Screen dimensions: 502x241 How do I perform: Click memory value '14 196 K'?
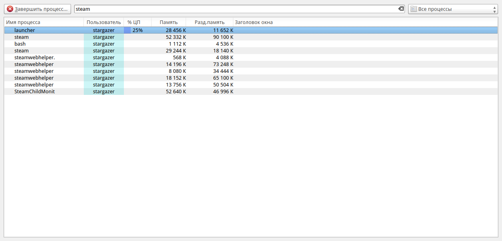176,64
